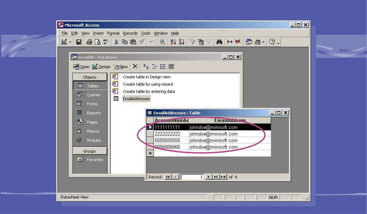Viewport: 367px width, 214px height.
Task: Click the Microsoft Access Help icon
Action: coord(272,42)
